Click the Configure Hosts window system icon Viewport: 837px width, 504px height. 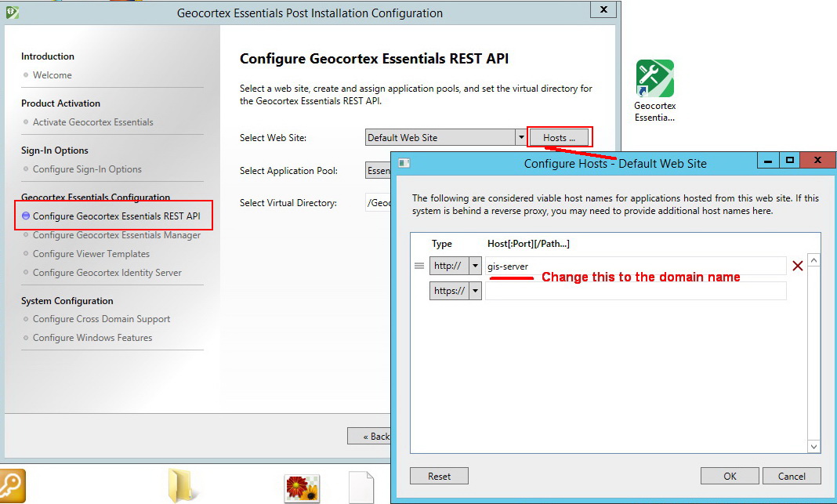[404, 163]
